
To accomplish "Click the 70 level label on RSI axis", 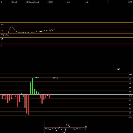I will click(2, 31).
